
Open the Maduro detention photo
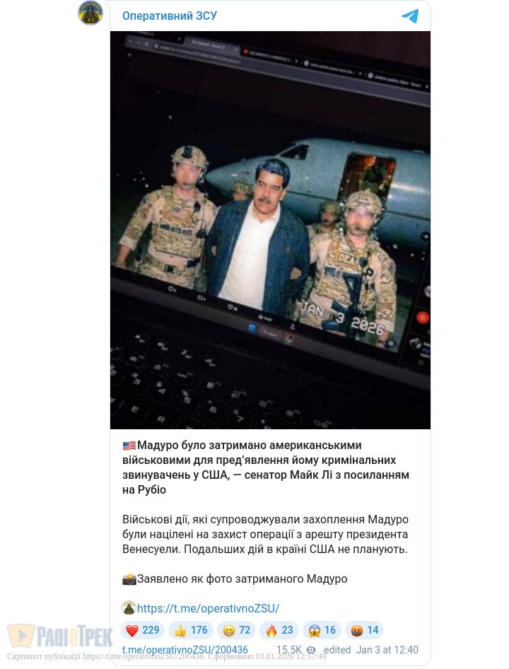[x=270, y=230]
